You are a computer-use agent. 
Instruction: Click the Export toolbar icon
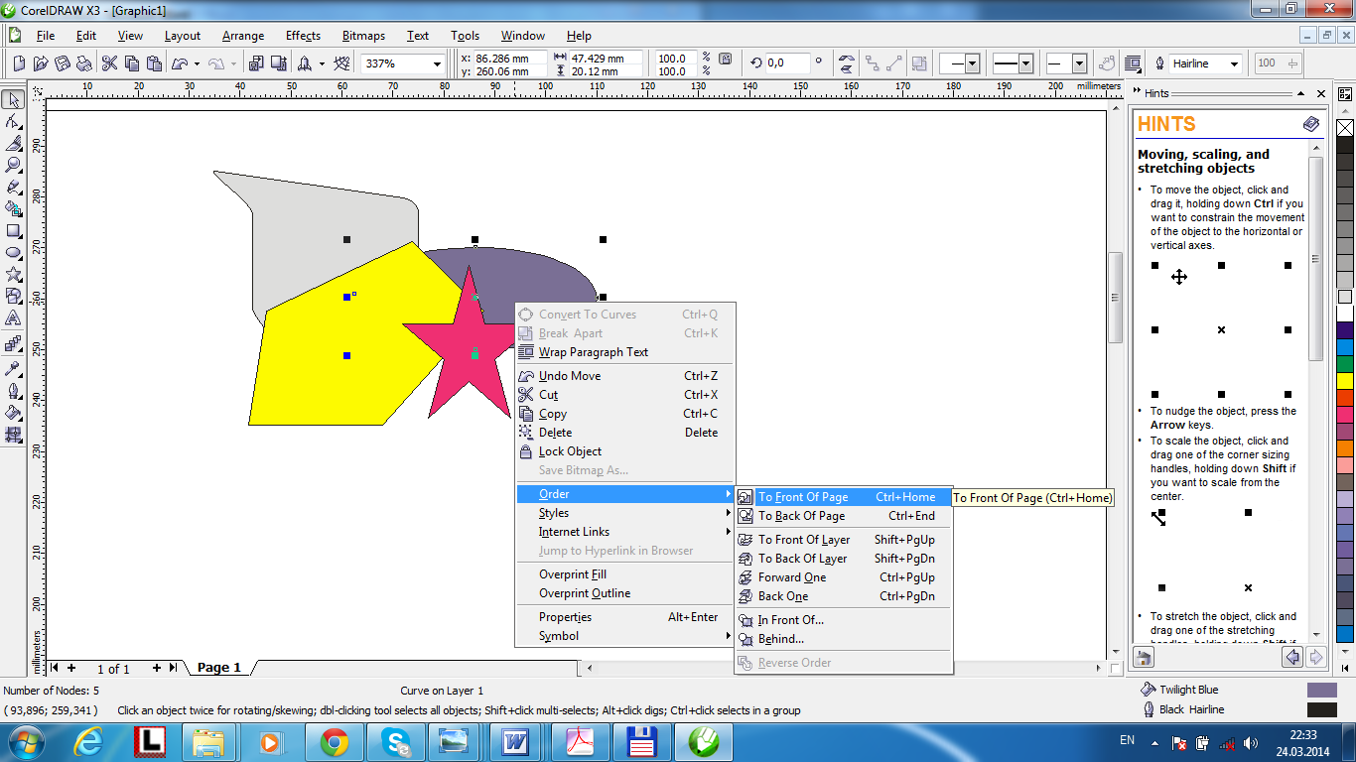(x=278, y=63)
